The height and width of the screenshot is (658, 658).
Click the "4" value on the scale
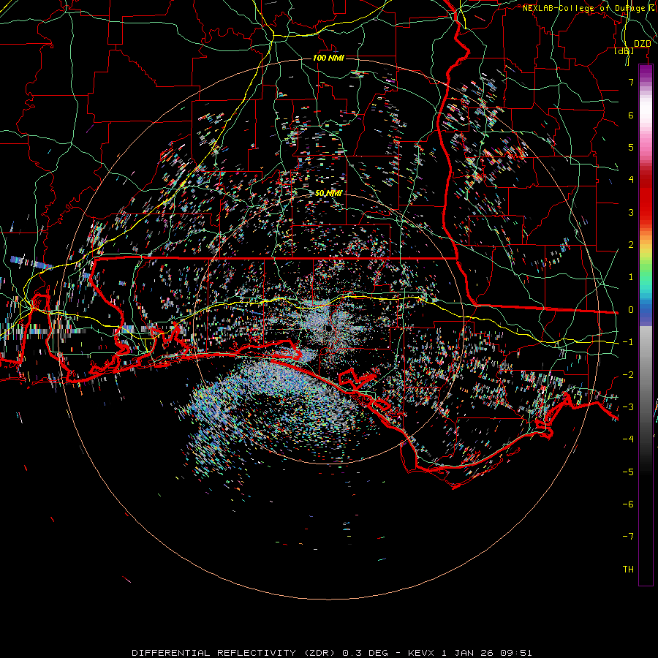tap(631, 180)
